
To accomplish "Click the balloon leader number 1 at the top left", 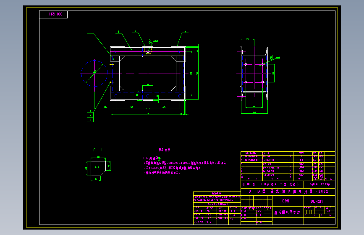I will pyautogui.click(x=90, y=32).
